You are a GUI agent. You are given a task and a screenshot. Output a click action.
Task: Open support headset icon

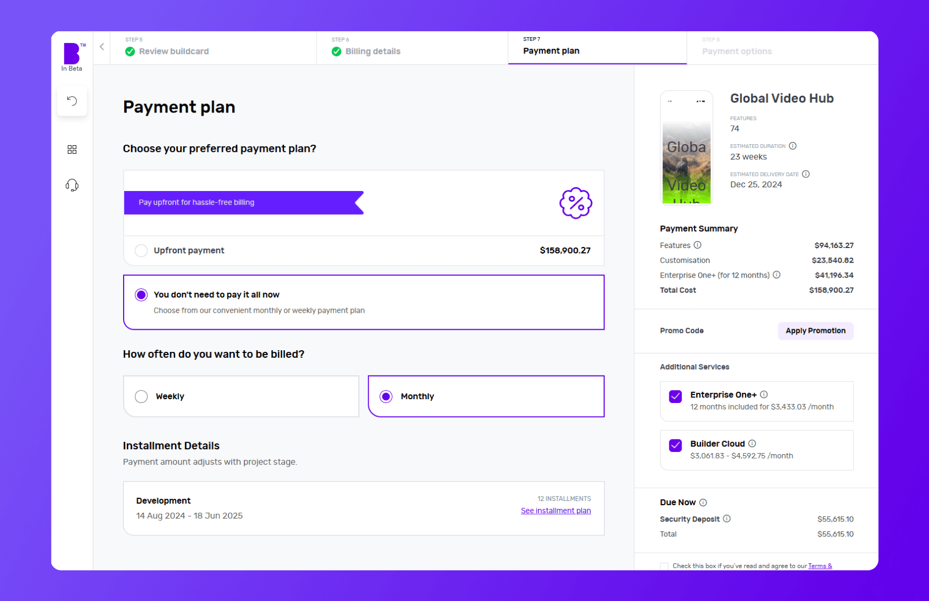(x=72, y=186)
